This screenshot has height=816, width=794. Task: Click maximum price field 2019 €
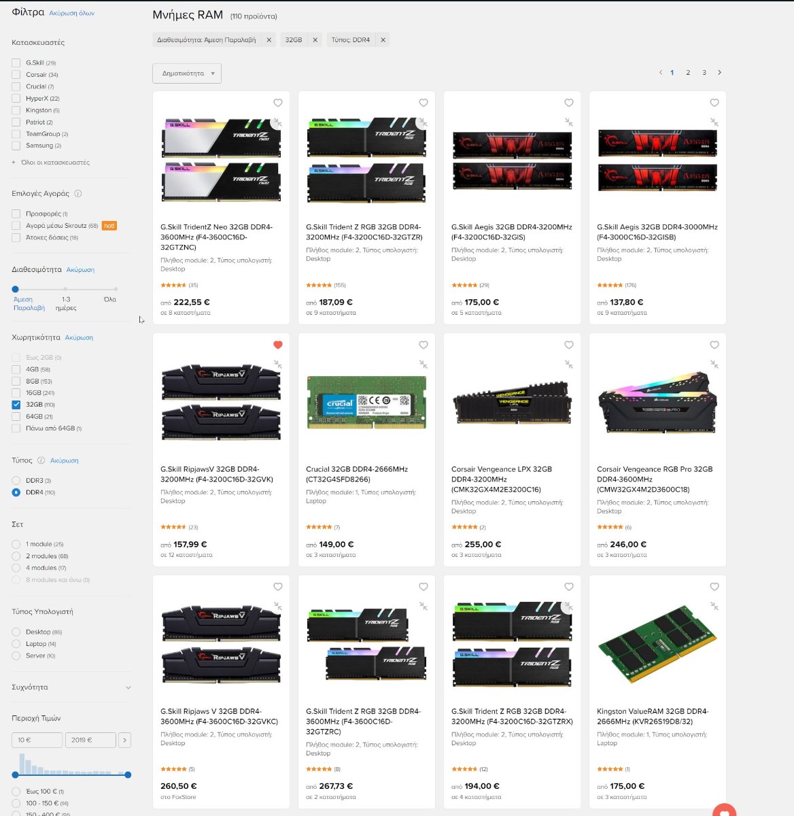point(90,740)
